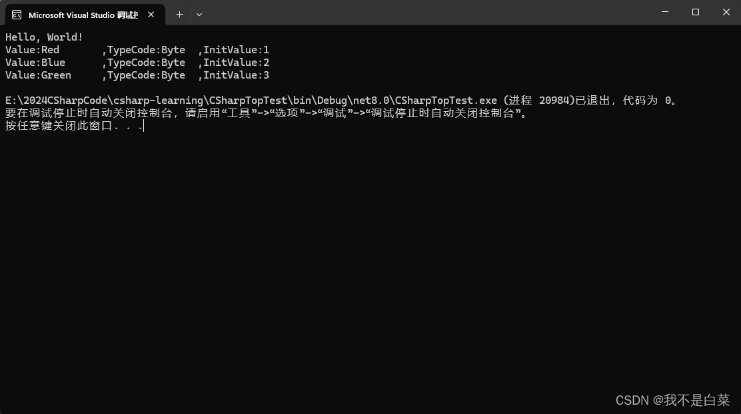741x414 pixels.
Task: Open a new terminal tab with the plus button
Action: [179, 14]
